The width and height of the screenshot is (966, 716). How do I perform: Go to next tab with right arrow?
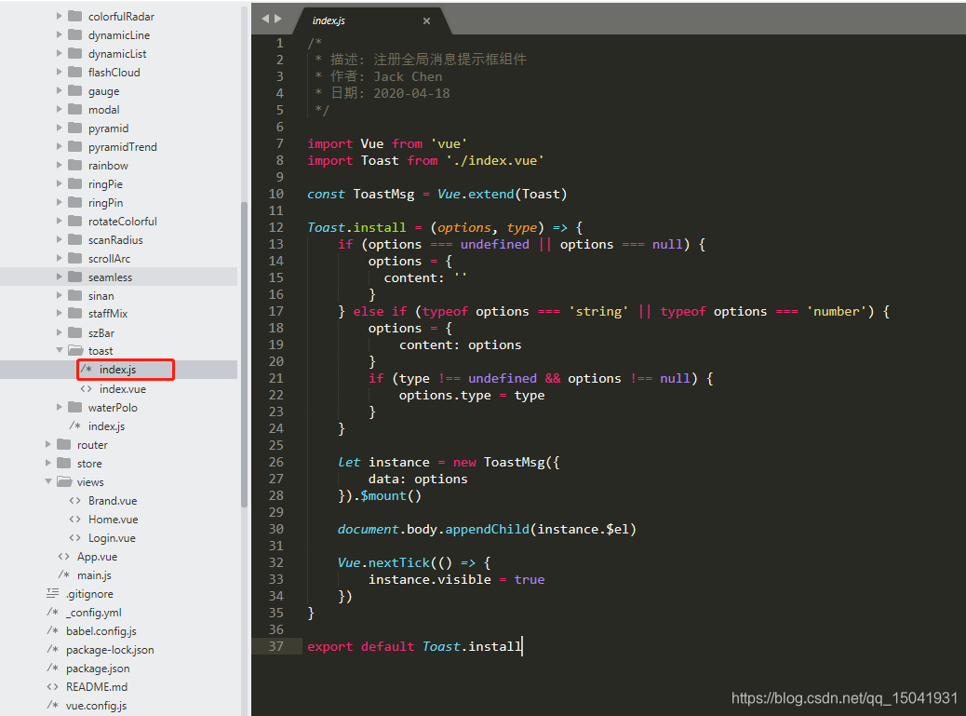click(278, 19)
